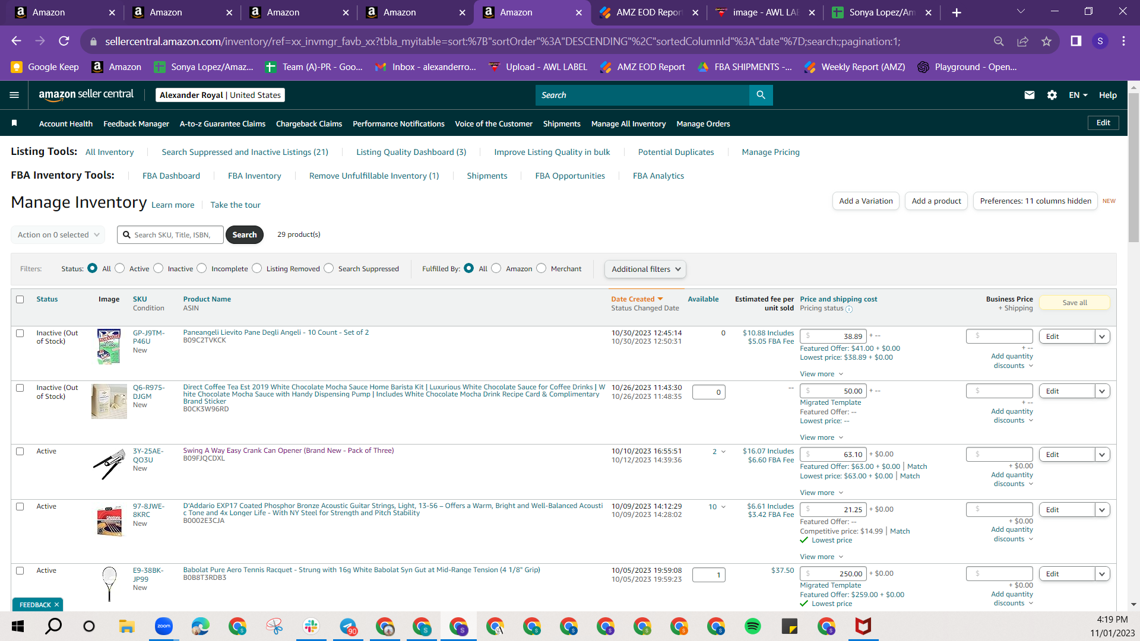
Task: Open Edit dropdown arrow for Paneangeli row
Action: coord(1102,337)
